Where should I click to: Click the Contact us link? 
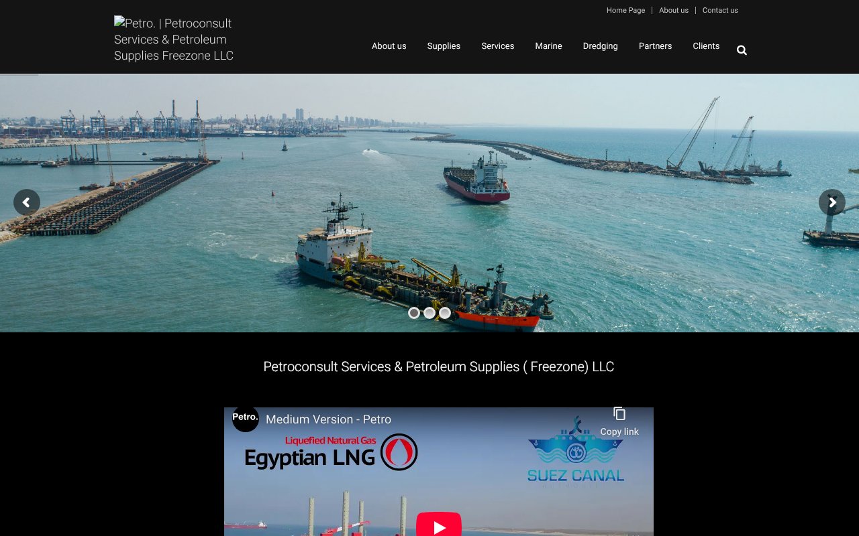point(720,10)
